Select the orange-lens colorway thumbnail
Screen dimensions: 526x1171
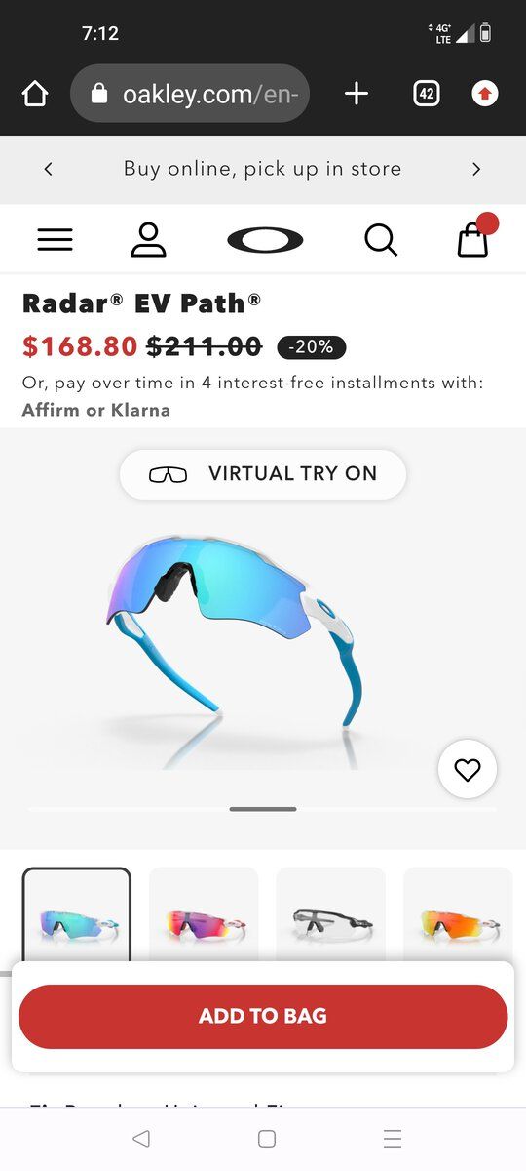tap(458, 917)
